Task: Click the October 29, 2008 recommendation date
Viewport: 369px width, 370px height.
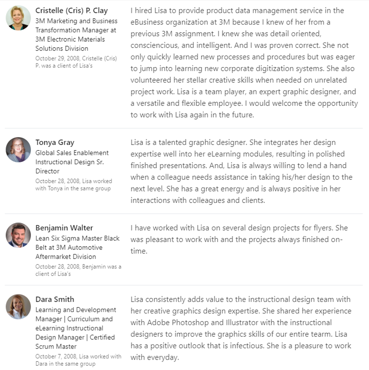Action: pos(76,62)
